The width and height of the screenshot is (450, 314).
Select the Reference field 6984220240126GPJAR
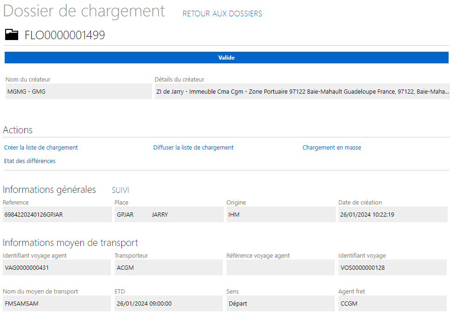(x=57, y=214)
